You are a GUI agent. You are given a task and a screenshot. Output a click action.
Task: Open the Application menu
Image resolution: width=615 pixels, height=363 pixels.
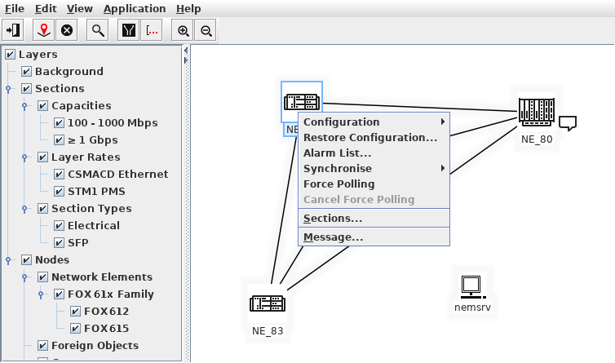click(135, 8)
